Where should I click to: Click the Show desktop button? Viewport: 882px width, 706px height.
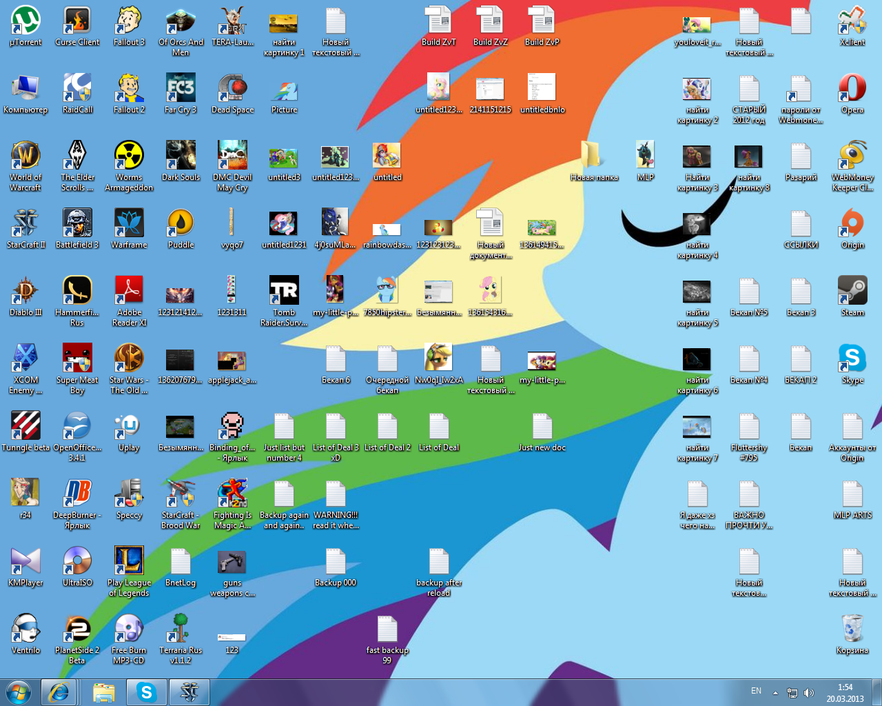coord(876,692)
